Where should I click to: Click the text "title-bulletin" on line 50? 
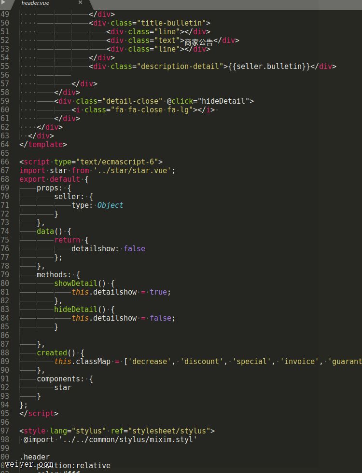click(171, 23)
